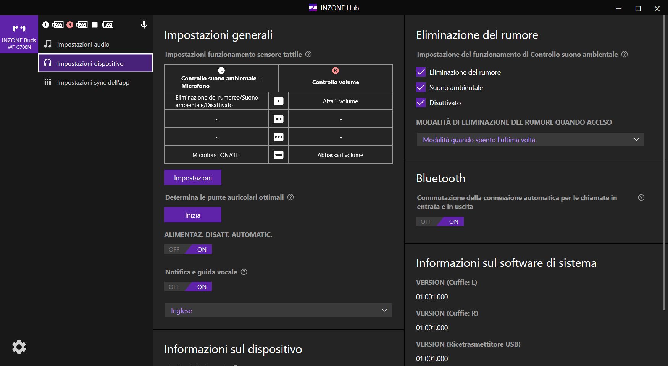Show help for sensore tattile settings
Image resolution: width=668 pixels, height=366 pixels.
(308, 54)
